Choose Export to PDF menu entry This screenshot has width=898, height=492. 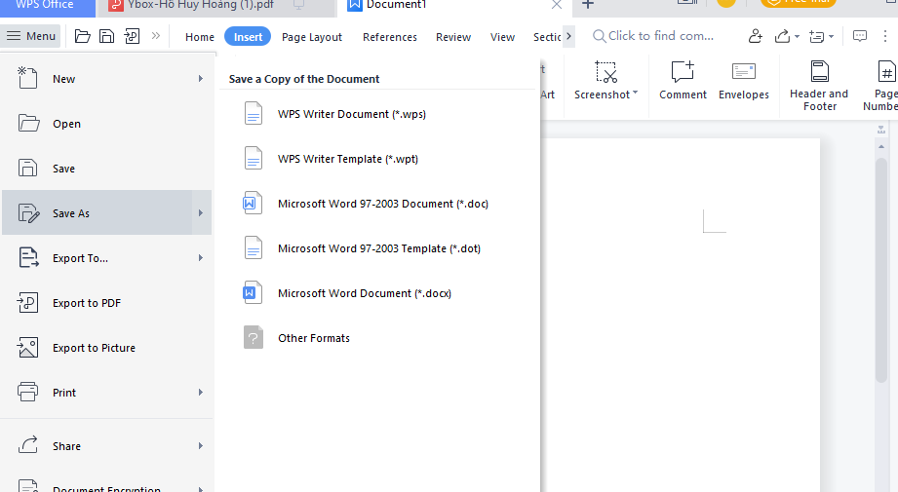(x=106, y=303)
